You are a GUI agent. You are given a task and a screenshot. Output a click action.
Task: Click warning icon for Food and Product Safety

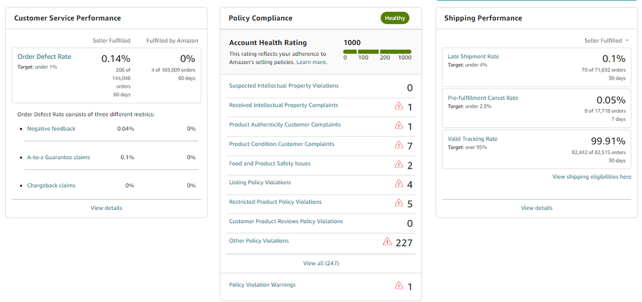coord(399,165)
